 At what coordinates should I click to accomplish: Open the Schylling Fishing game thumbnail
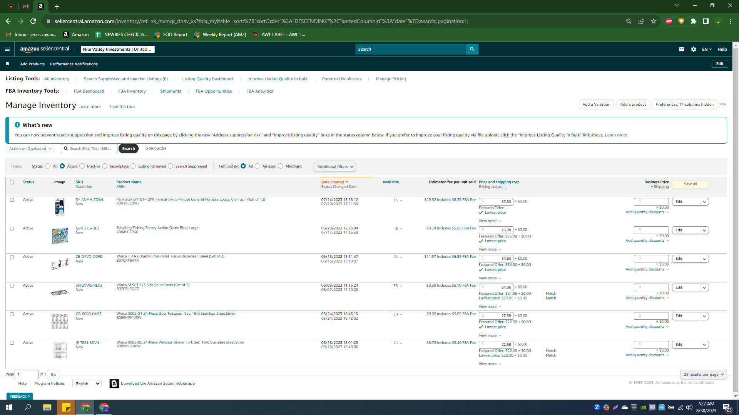[60, 236]
